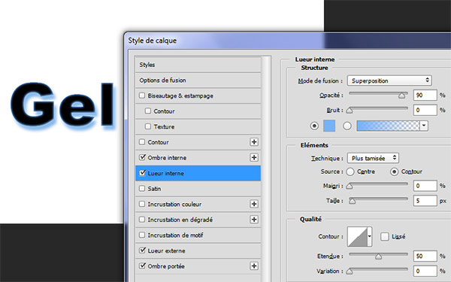Click the Style de calque title bar

pos(288,41)
